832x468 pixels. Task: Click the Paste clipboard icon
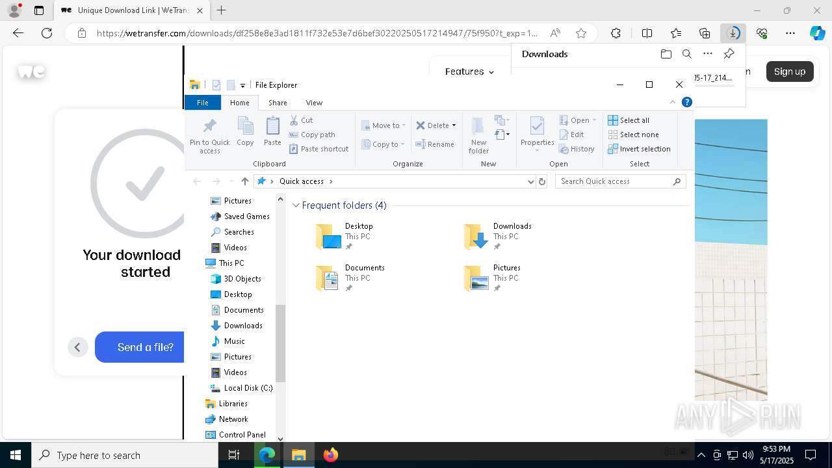click(x=272, y=131)
